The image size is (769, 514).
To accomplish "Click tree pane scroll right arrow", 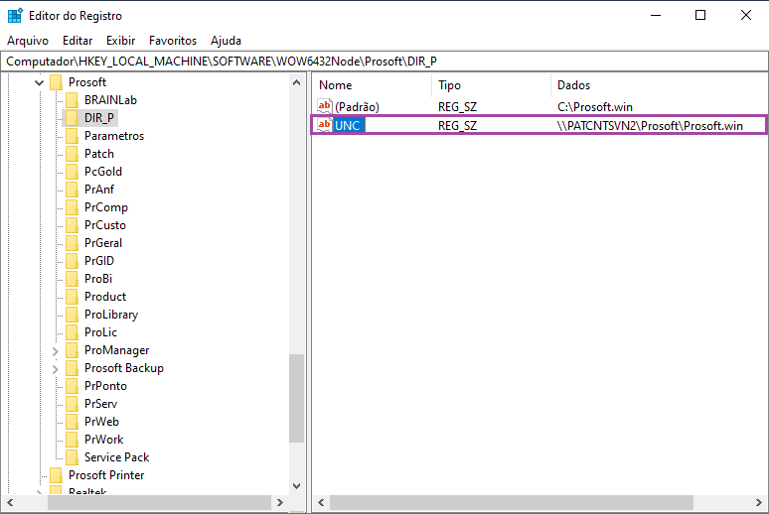I will pyautogui.click(x=279, y=503).
